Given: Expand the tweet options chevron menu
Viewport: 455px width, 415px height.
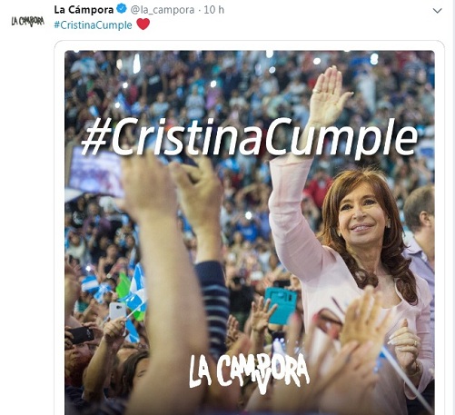Looking at the screenshot, I should pyautogui.click(x=437, y=11).
